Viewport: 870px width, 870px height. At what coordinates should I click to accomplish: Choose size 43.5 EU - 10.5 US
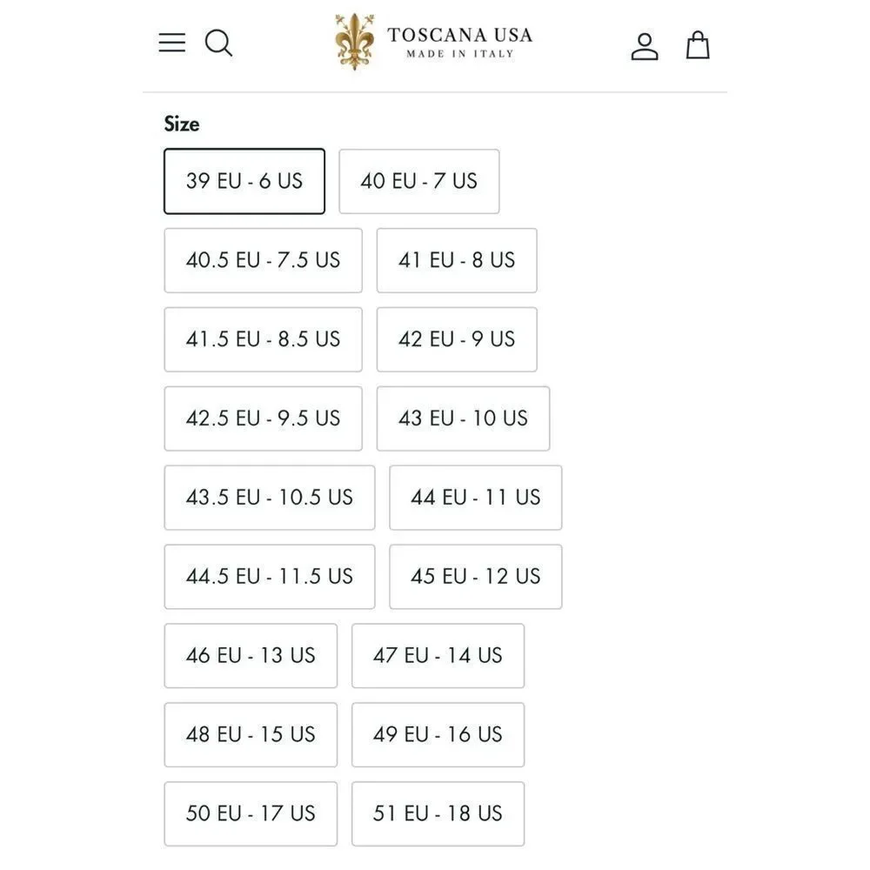tap(270, 498)
